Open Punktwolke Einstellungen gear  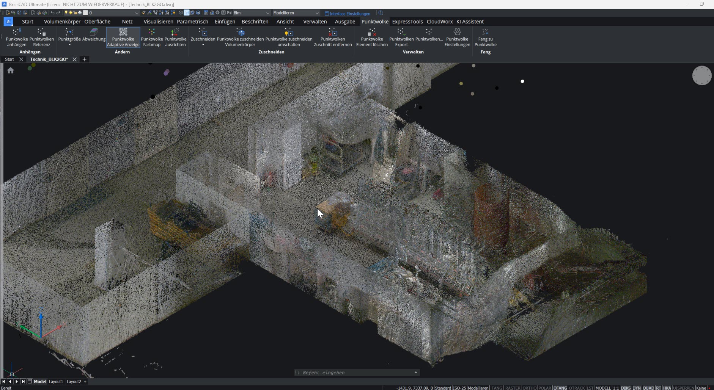pos(457,38)
